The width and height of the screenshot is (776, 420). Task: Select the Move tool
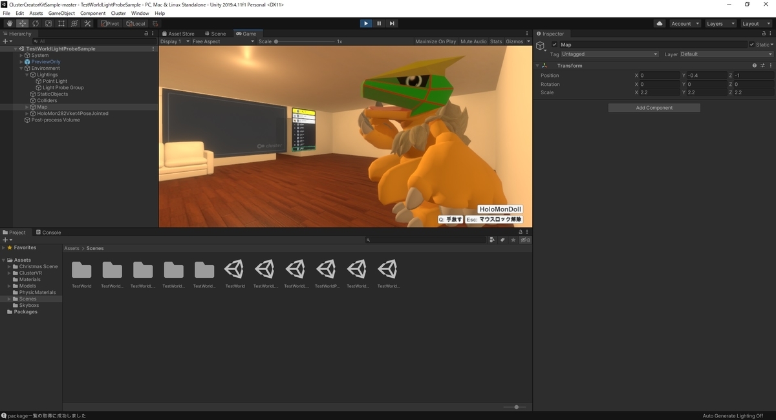(23, 23)
